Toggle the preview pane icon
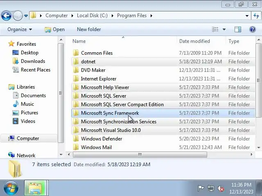 tap(237, 29)
